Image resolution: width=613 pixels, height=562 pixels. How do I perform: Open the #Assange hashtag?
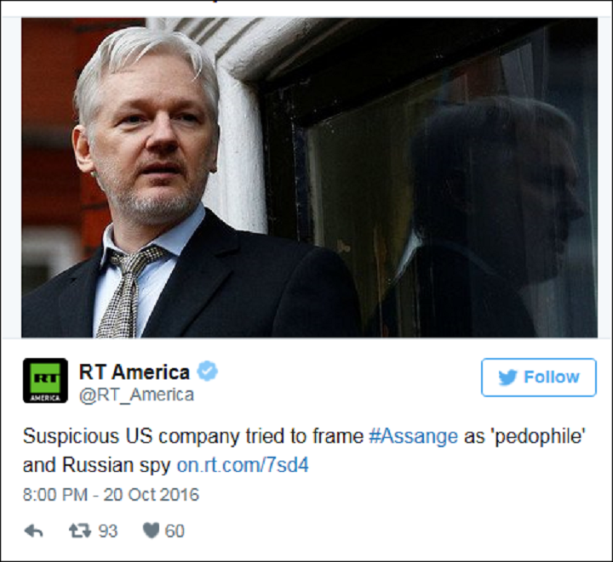pos(413,436)
